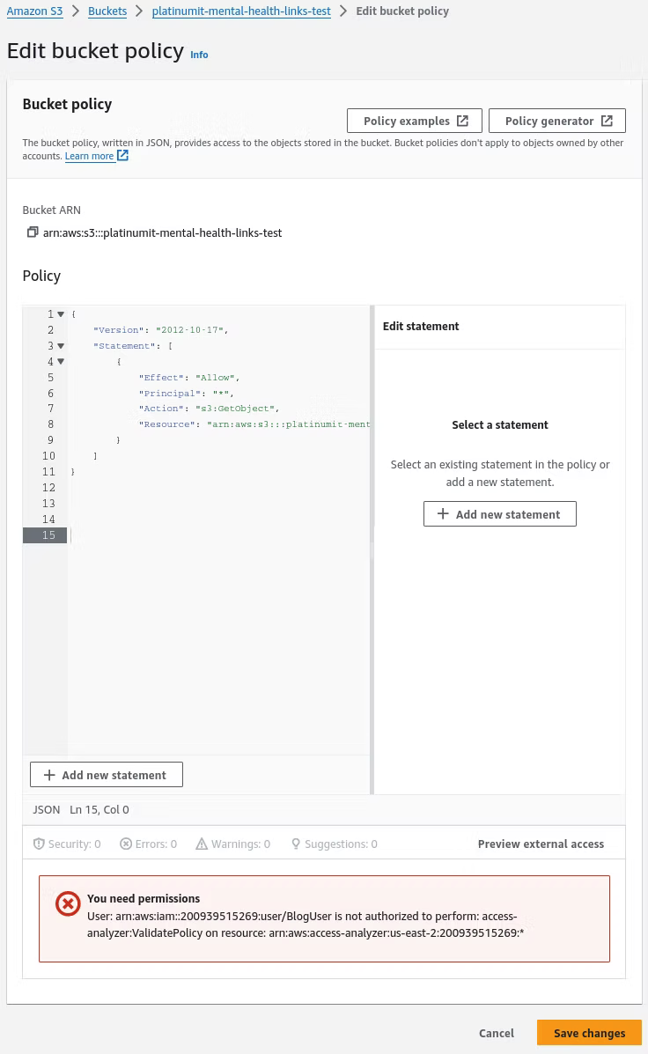Show Suggestions: 0 findings
This screenshot has width=648, height=1054.
coord(334,844)
